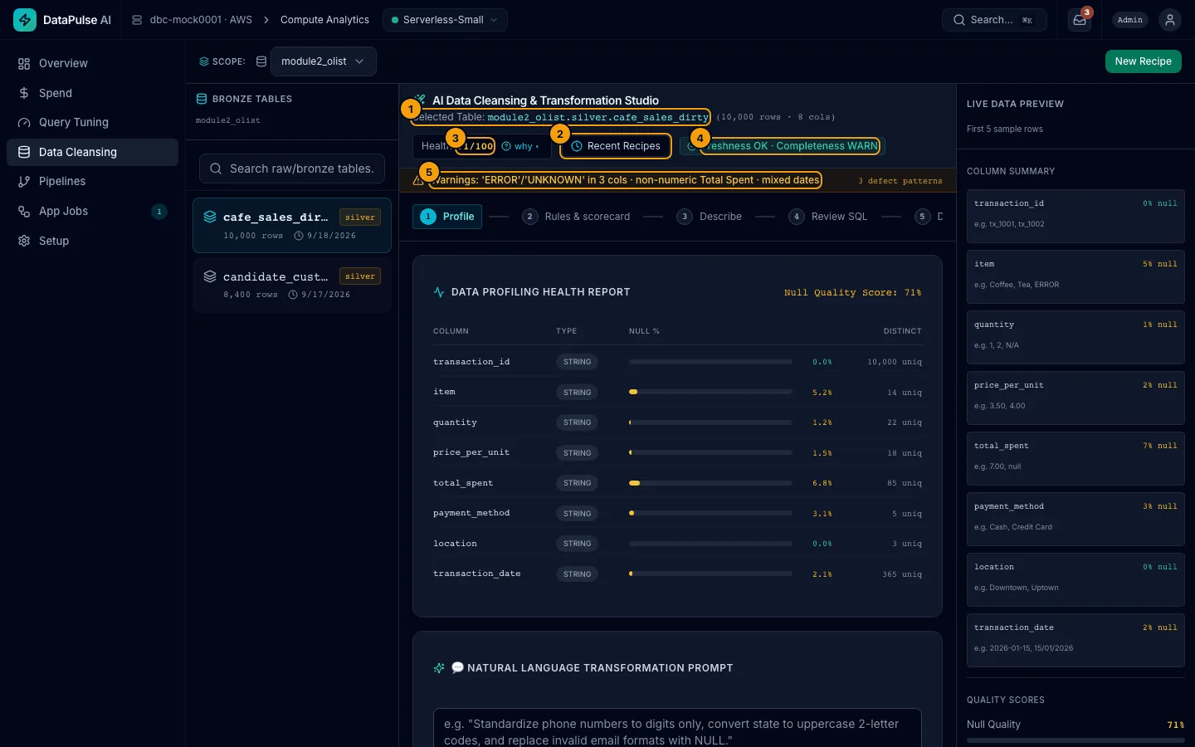Click the Freshness OK · Completeness WARN chip

pos(783,146)
